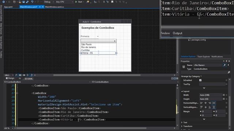Switch to the Team Explorer tab
The image size is (234, 131).
(204, 57)
